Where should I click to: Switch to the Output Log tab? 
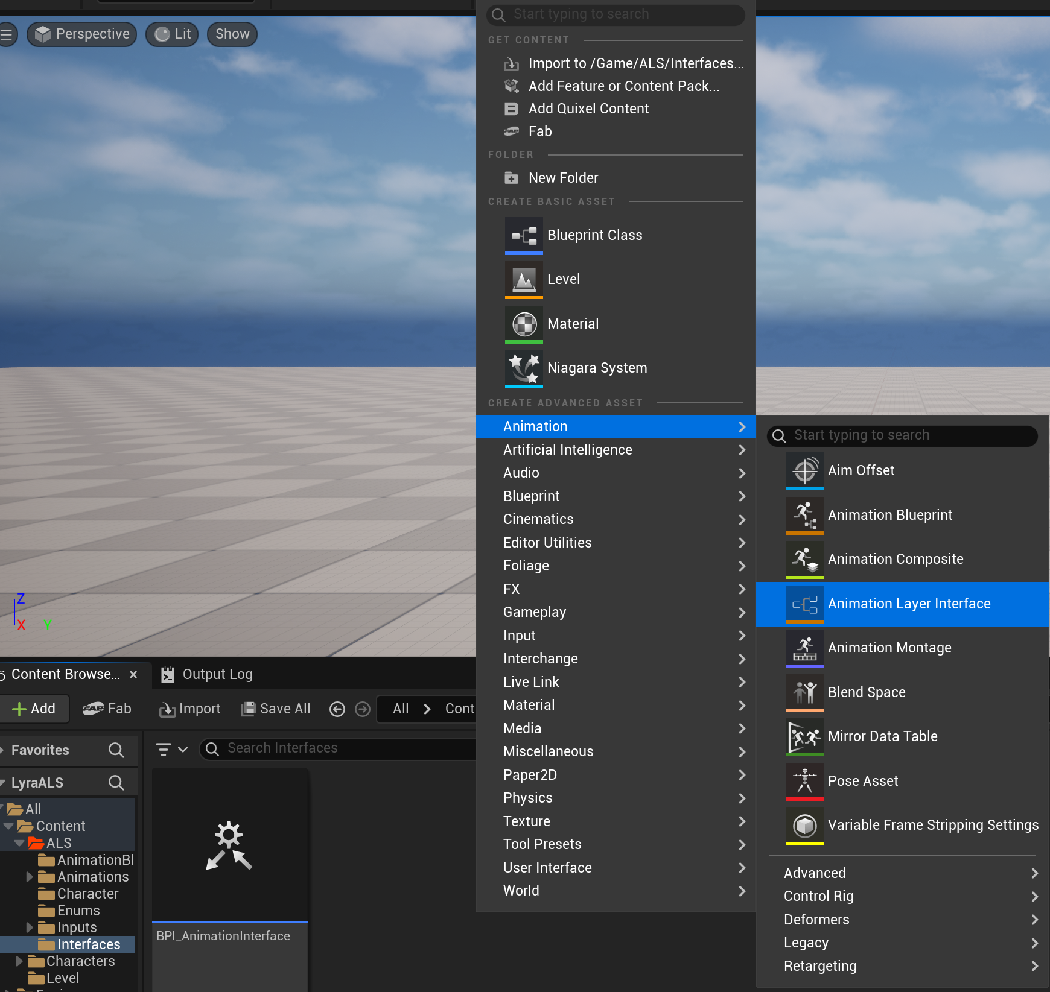(x=207, y=675)
